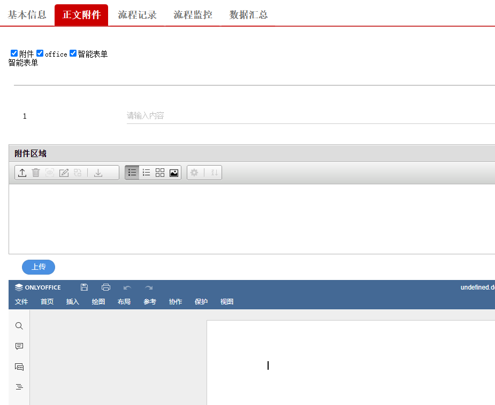Open the 文件 menu in ONLYOFFICE
Viewport: 495px width, 405px height.
pyautogui.click(x=21, y=302)
